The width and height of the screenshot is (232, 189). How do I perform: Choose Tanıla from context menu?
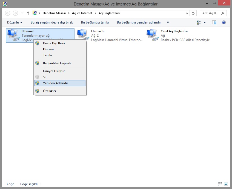click(60, 55)
